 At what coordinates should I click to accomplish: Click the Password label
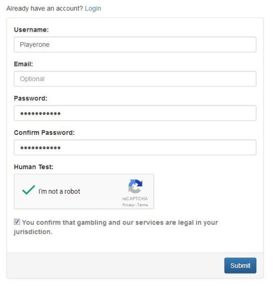coord(30,98)
